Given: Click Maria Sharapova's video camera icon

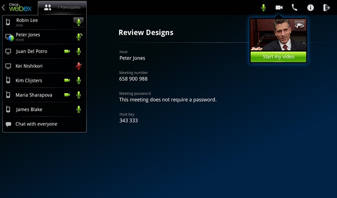Looking at the screenshot, I should pos(67,95).
